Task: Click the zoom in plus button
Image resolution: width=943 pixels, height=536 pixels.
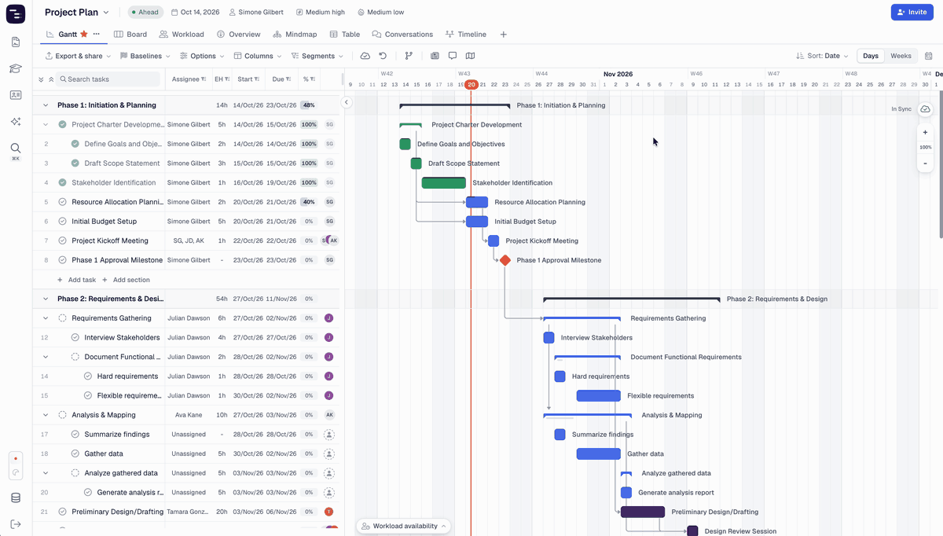Action: point(926,133)
